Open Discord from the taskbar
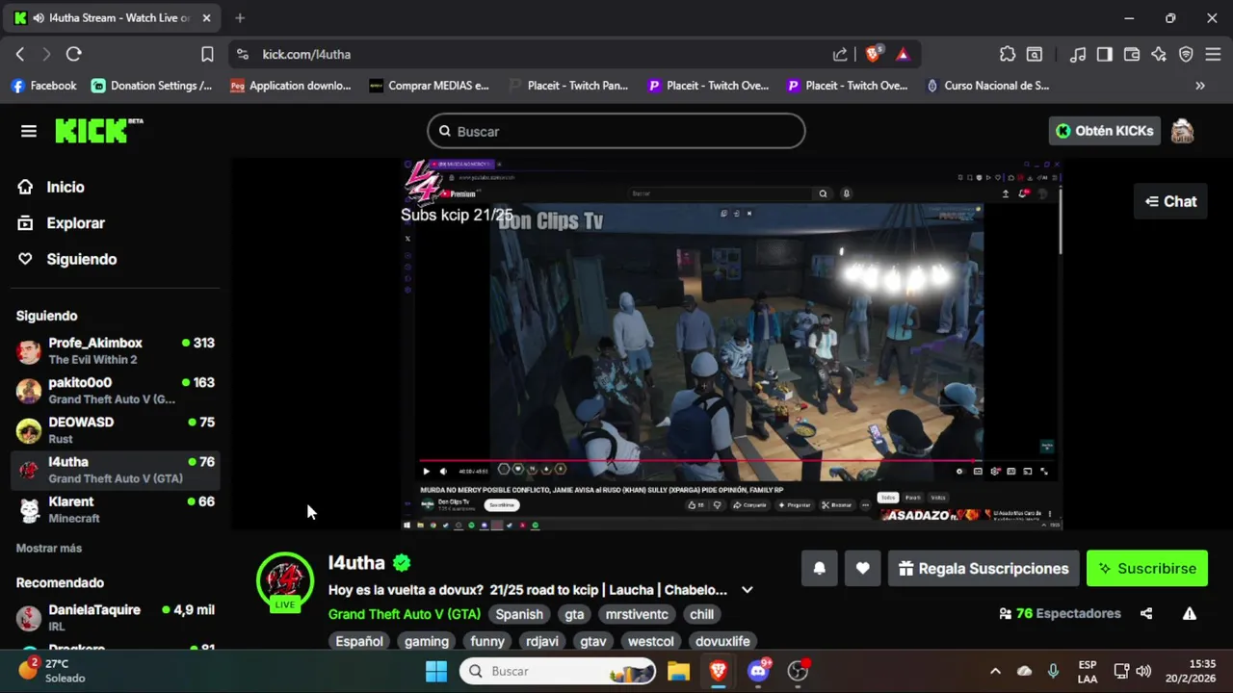The height and width of the screenshot is (693, 1233). [759, 671]
